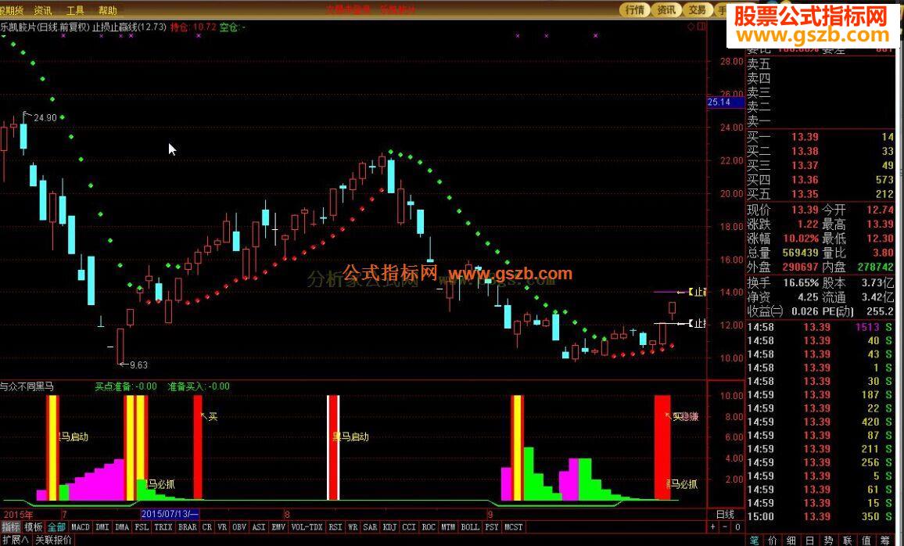Image resolution: width=904 pixels, height=546 pixels.
Task: Select the 日 tab in quote panel
Action: [x=809, y=541]
